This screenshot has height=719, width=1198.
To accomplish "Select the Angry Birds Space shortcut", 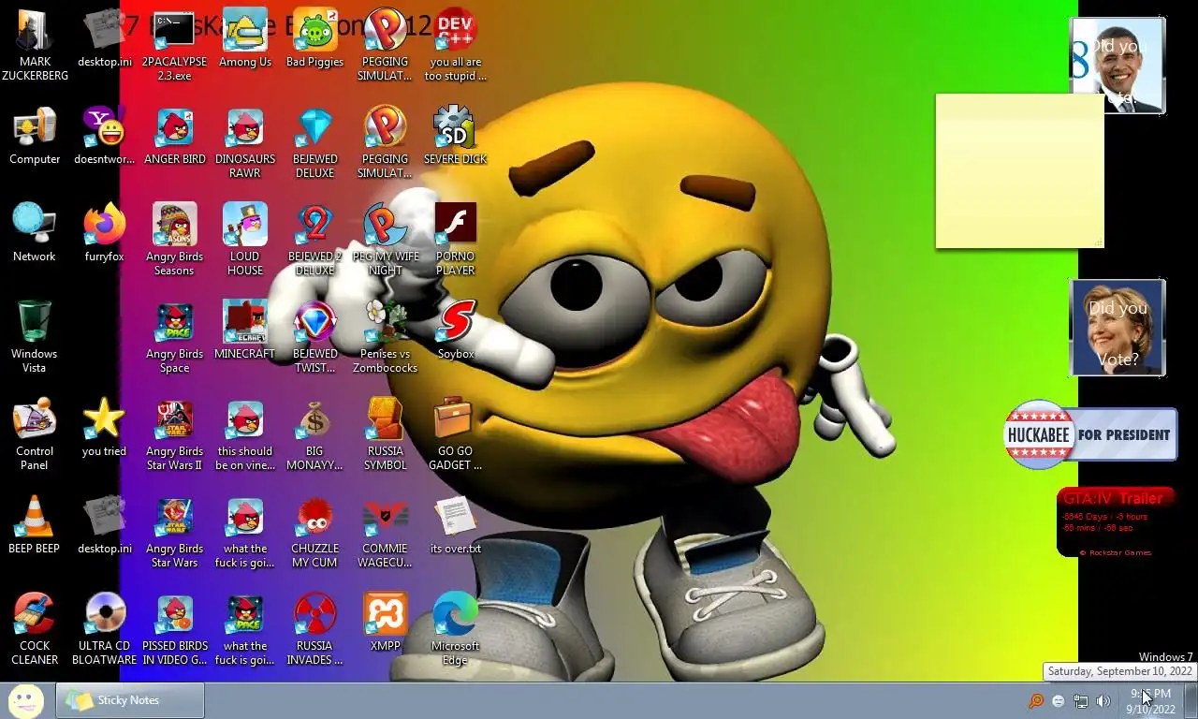I will pyautogui.click(x=174, y=337).
